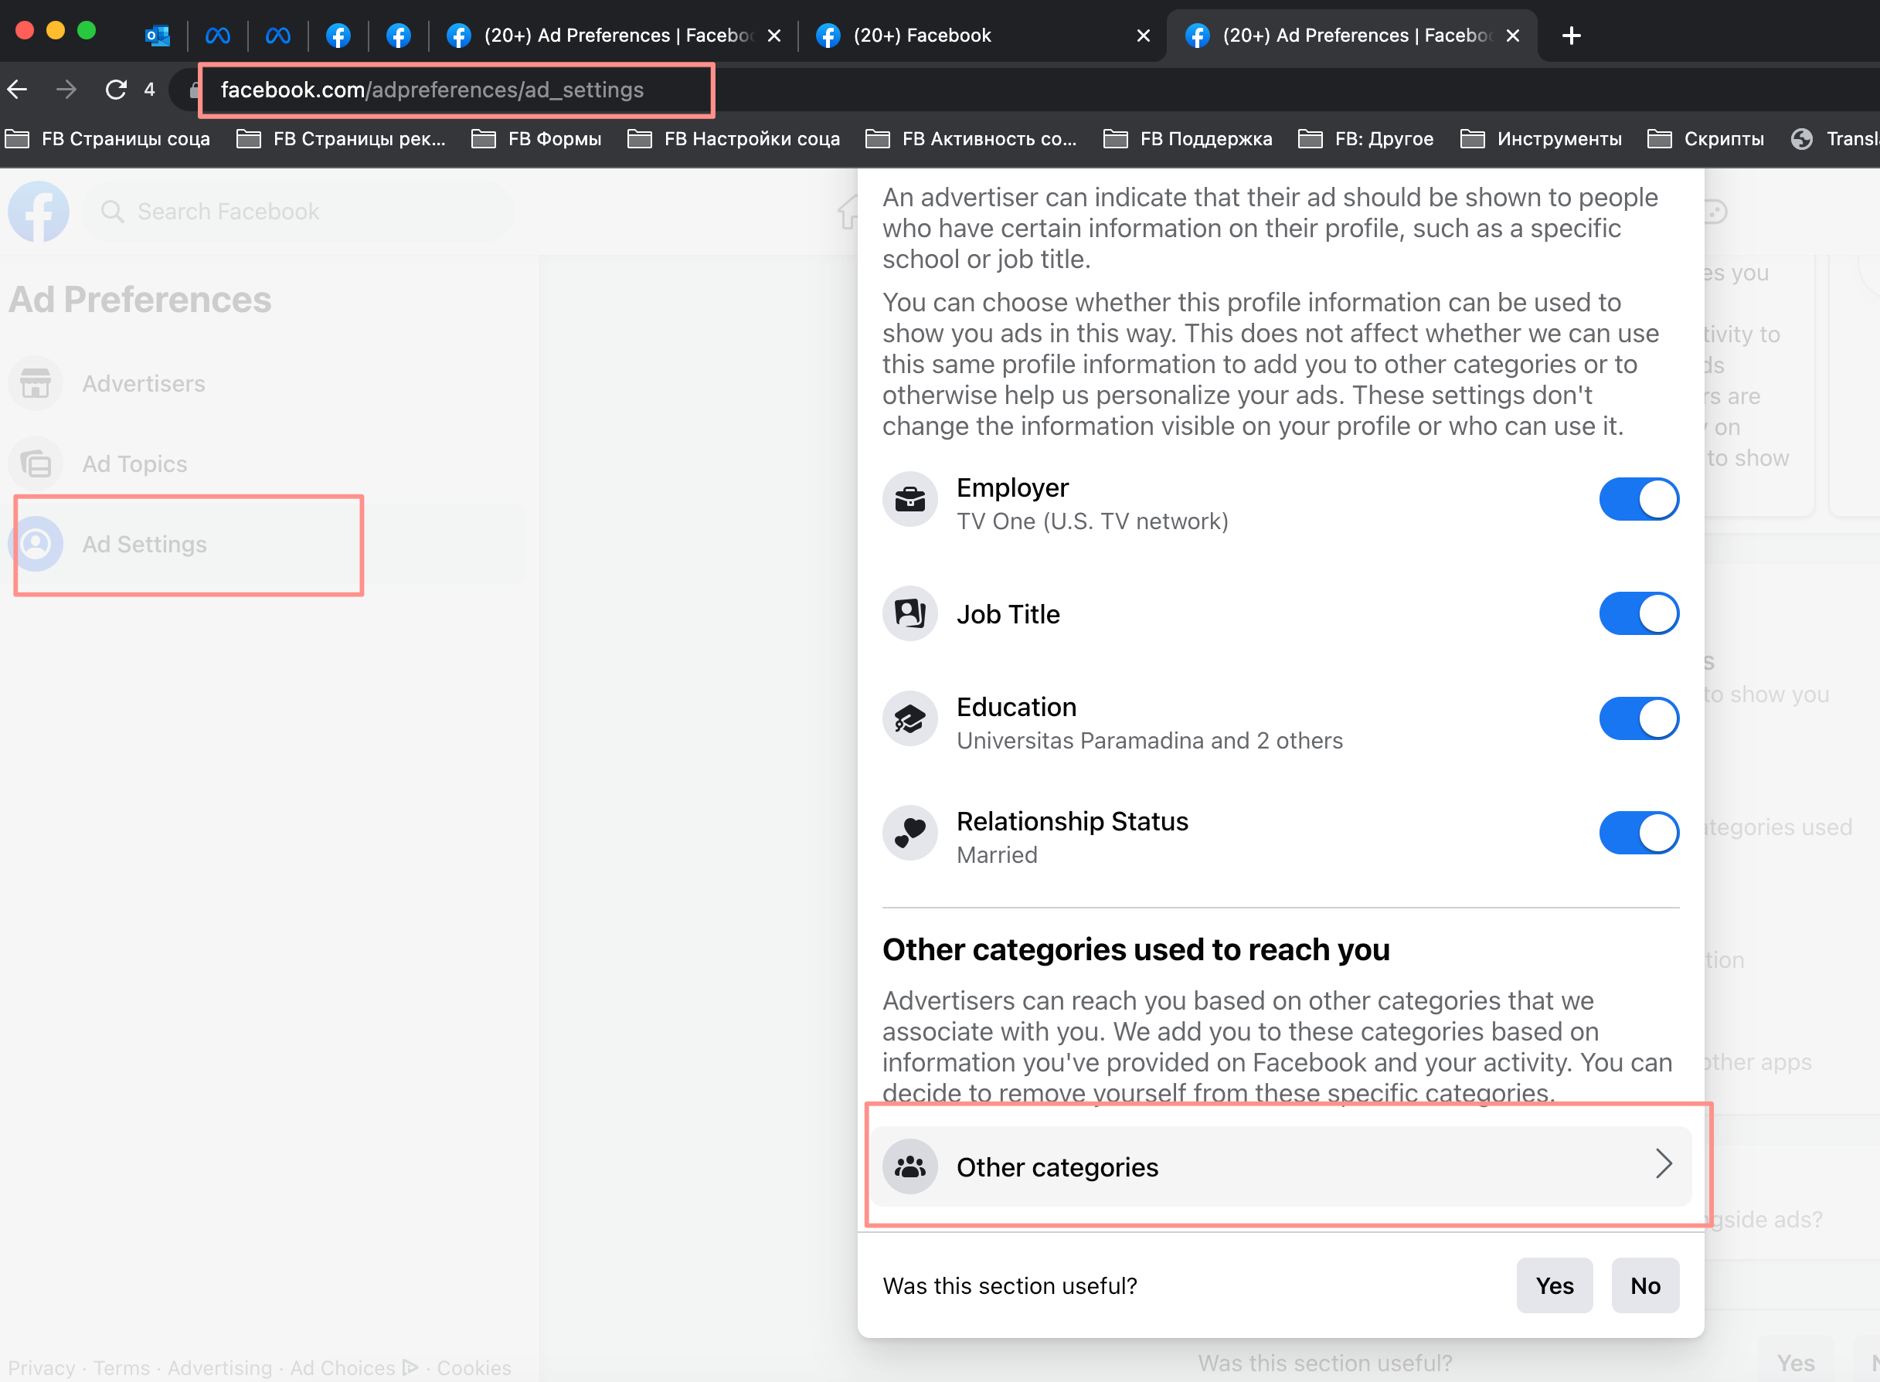Click the Privacy footer link
This screenshot has width=1880, height=1382.
(42, 1367)
